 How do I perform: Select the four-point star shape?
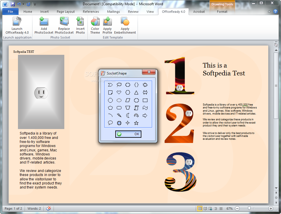click(127, 123)
